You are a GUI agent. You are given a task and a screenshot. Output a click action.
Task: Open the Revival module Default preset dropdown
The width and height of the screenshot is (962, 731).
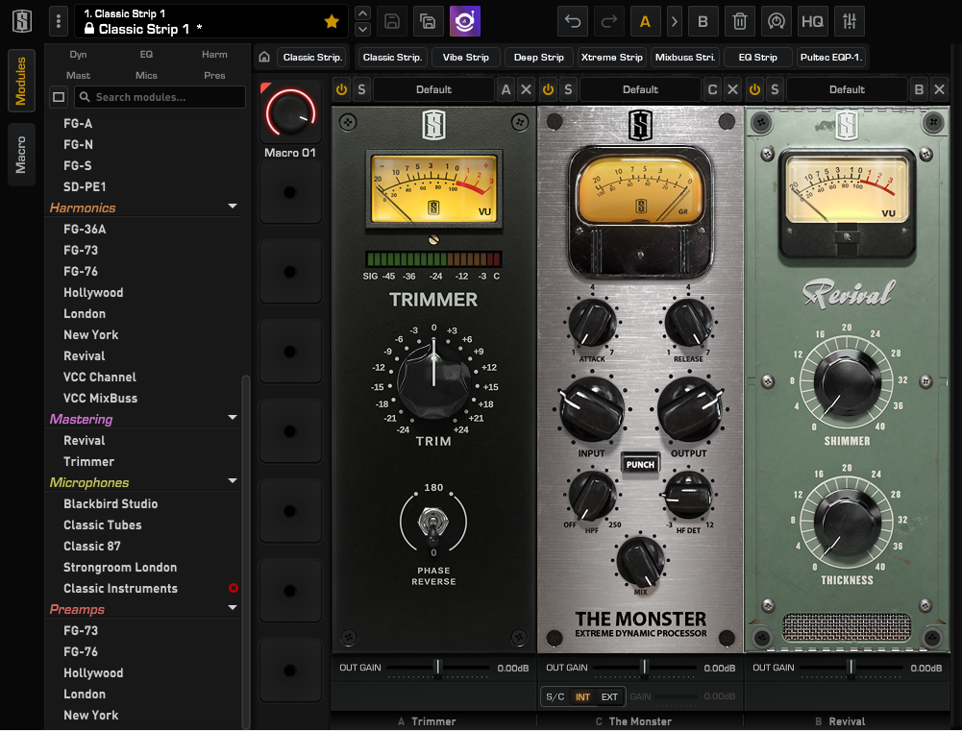[846, 90]
